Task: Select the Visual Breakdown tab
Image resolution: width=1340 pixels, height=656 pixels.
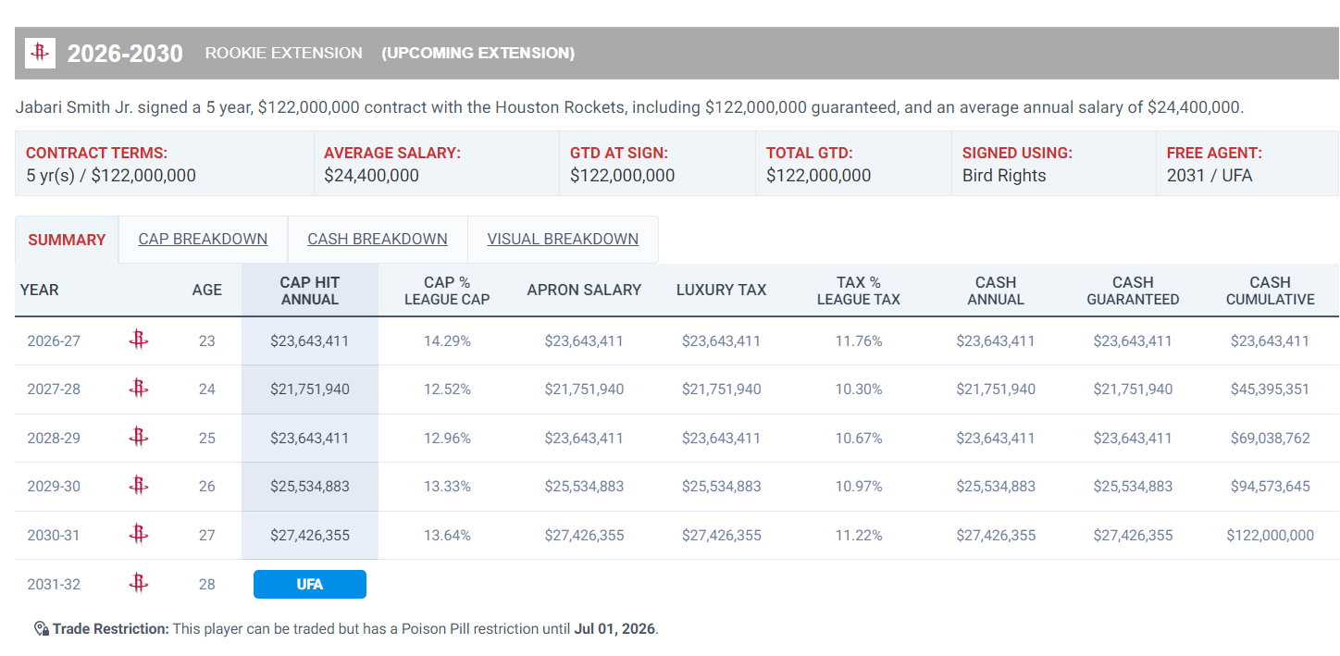Action: click(x=563, y=240)
